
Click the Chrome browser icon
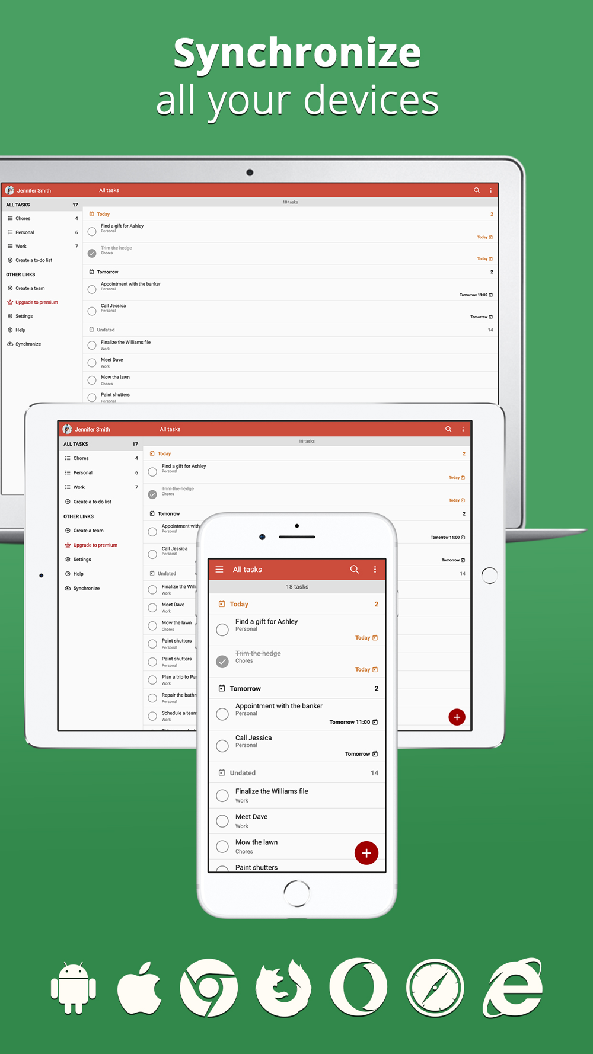pos(209,988)
